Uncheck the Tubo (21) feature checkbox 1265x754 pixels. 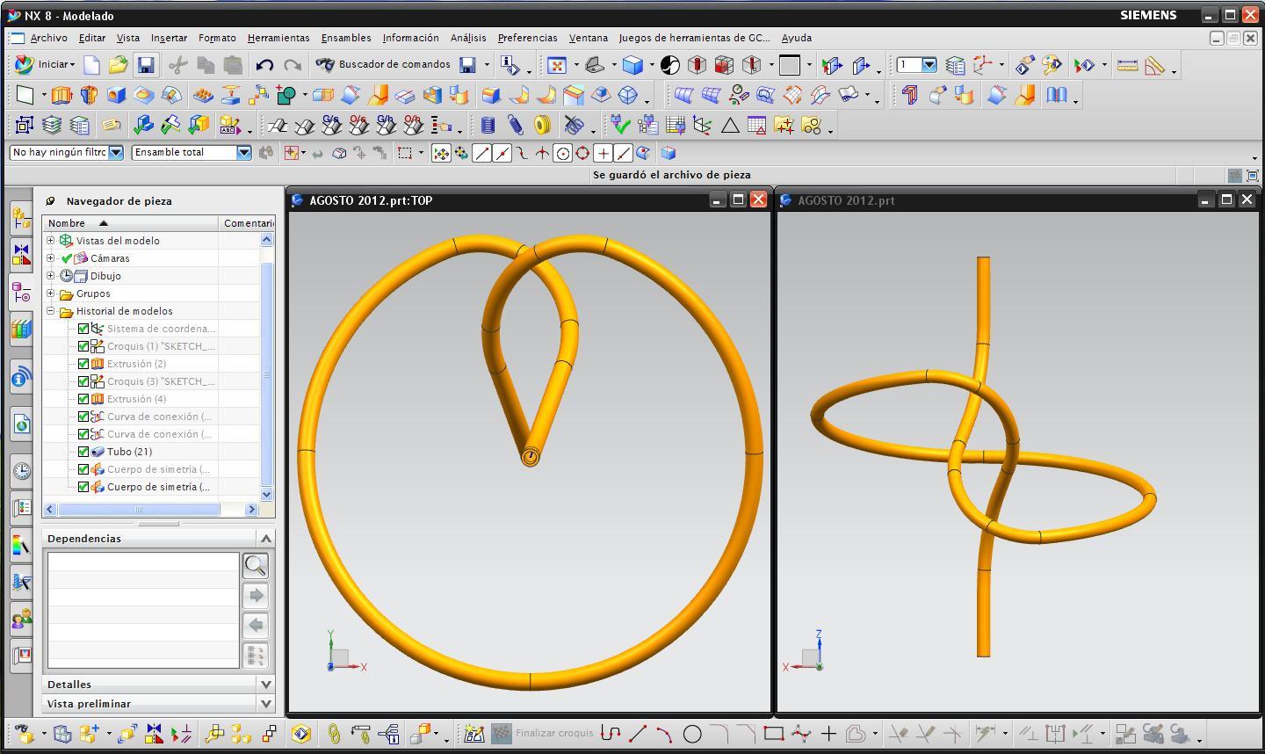click(x=83, y=452)
